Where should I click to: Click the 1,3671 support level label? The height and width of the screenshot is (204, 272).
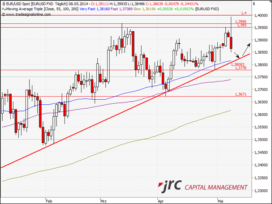click(241, 94)
